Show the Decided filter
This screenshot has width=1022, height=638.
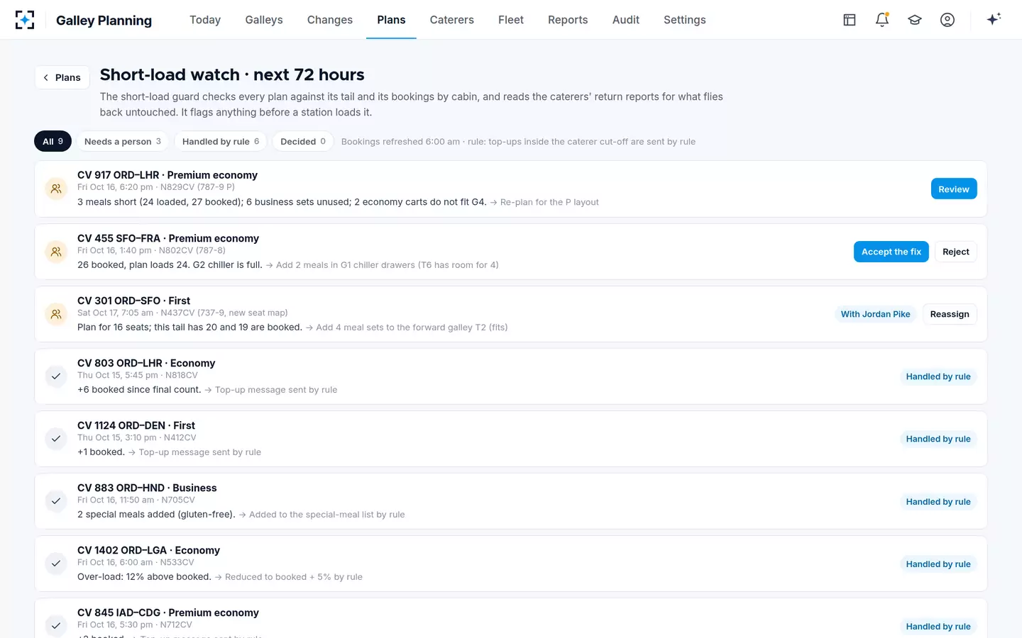[303, 141]
